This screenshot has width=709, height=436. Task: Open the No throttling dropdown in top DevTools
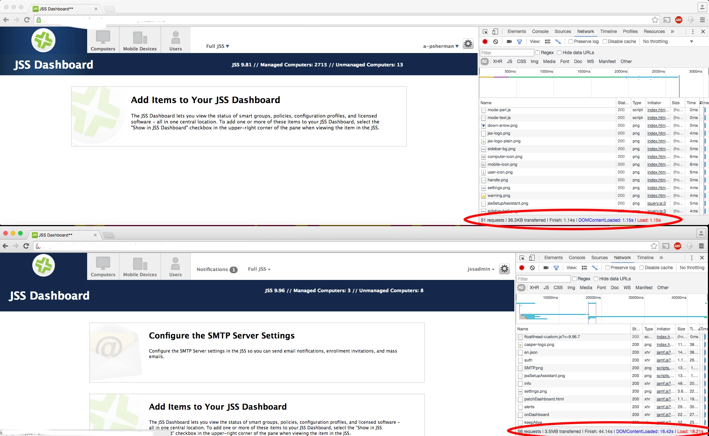click(x=667, y=42)
